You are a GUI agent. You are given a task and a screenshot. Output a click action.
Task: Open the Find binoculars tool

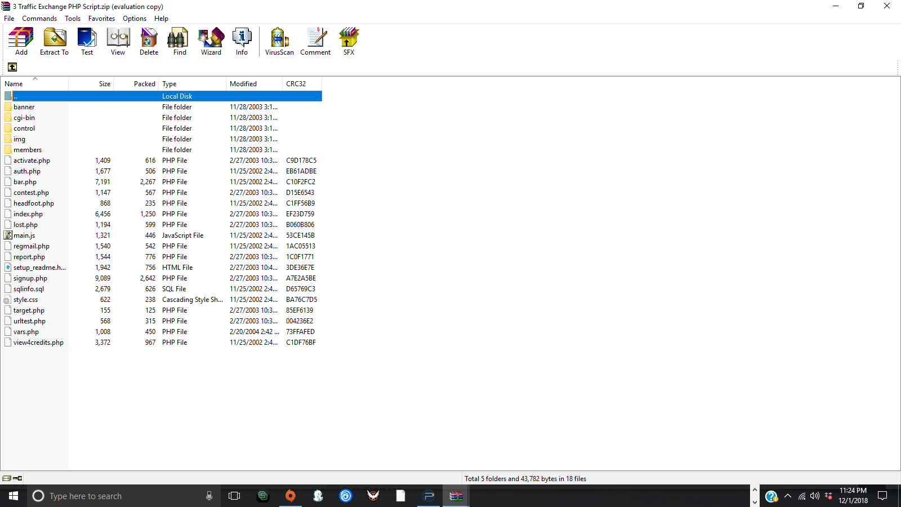tap(180, 42)
